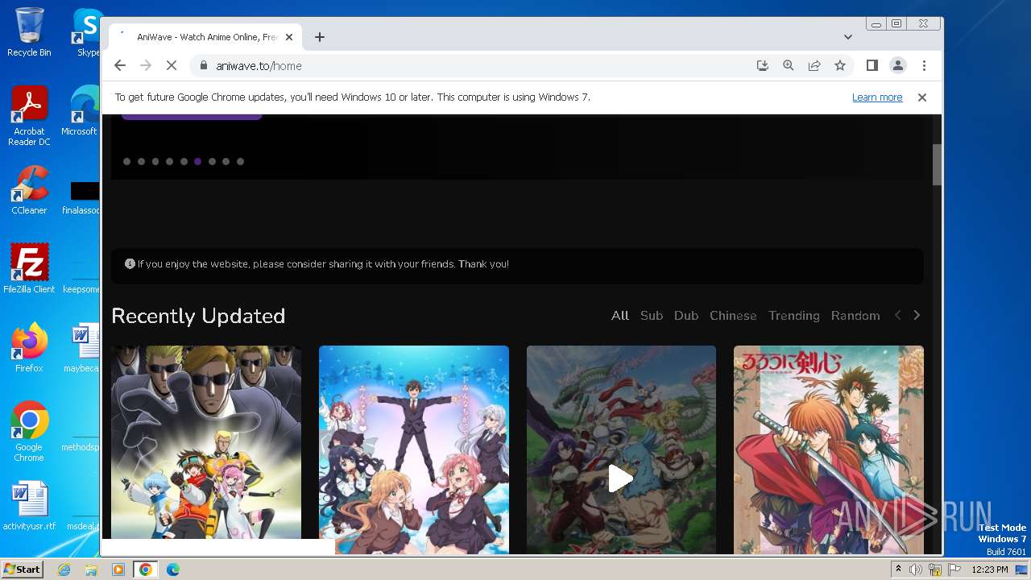Open the zoom magnifier in address bar
Image resolution: width=1031 pixels, height=580 pixels.
coord(789,66)
